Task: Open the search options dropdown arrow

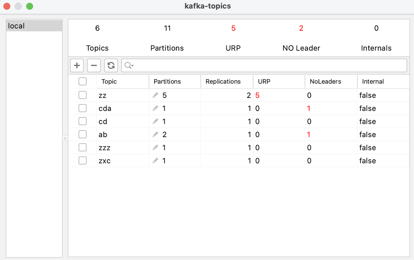Action: pyautogui.click(x=132, y=66)
